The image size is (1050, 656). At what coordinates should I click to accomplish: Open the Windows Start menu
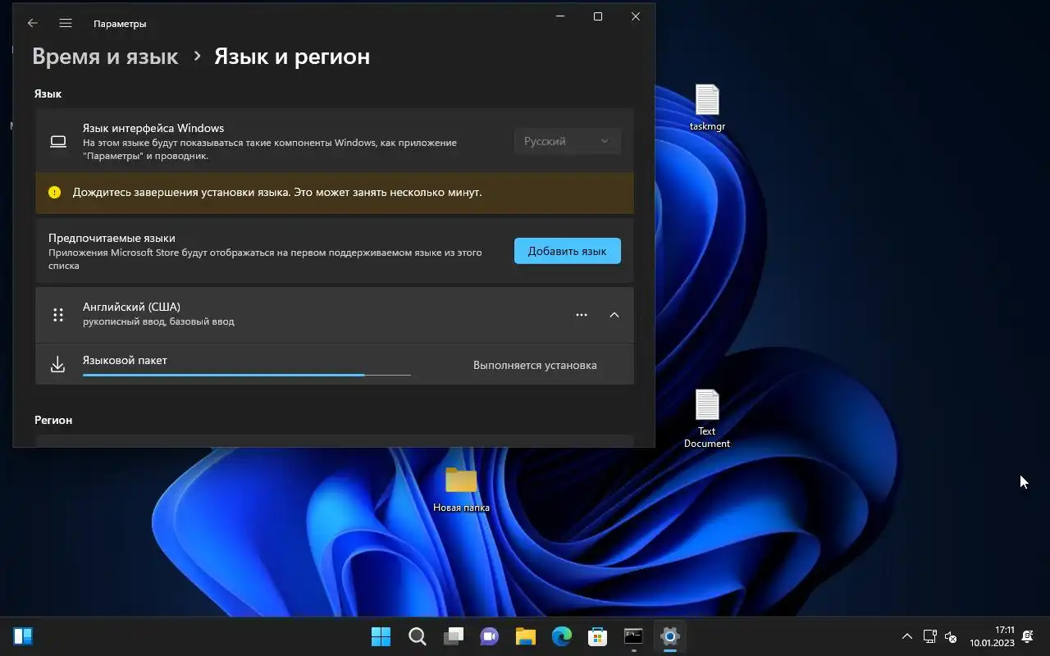[x=381, y=636]
